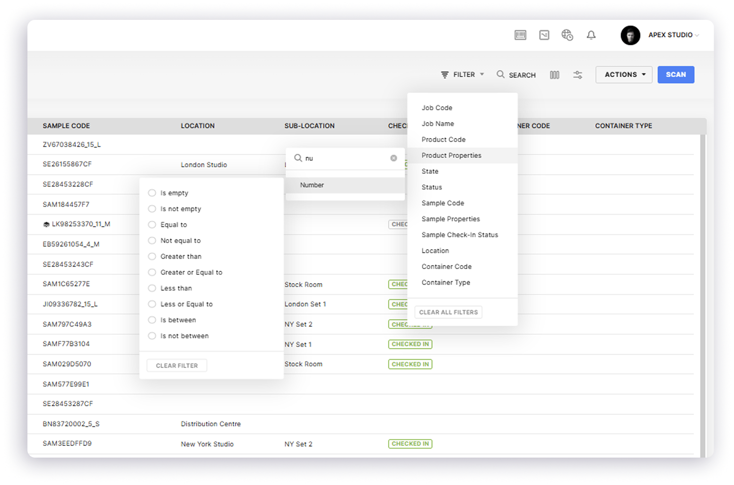Image resolution: width=734 pixels, height=485 pixels.
Task: Choose Sample Code filter option
Action: coord(462,203)
